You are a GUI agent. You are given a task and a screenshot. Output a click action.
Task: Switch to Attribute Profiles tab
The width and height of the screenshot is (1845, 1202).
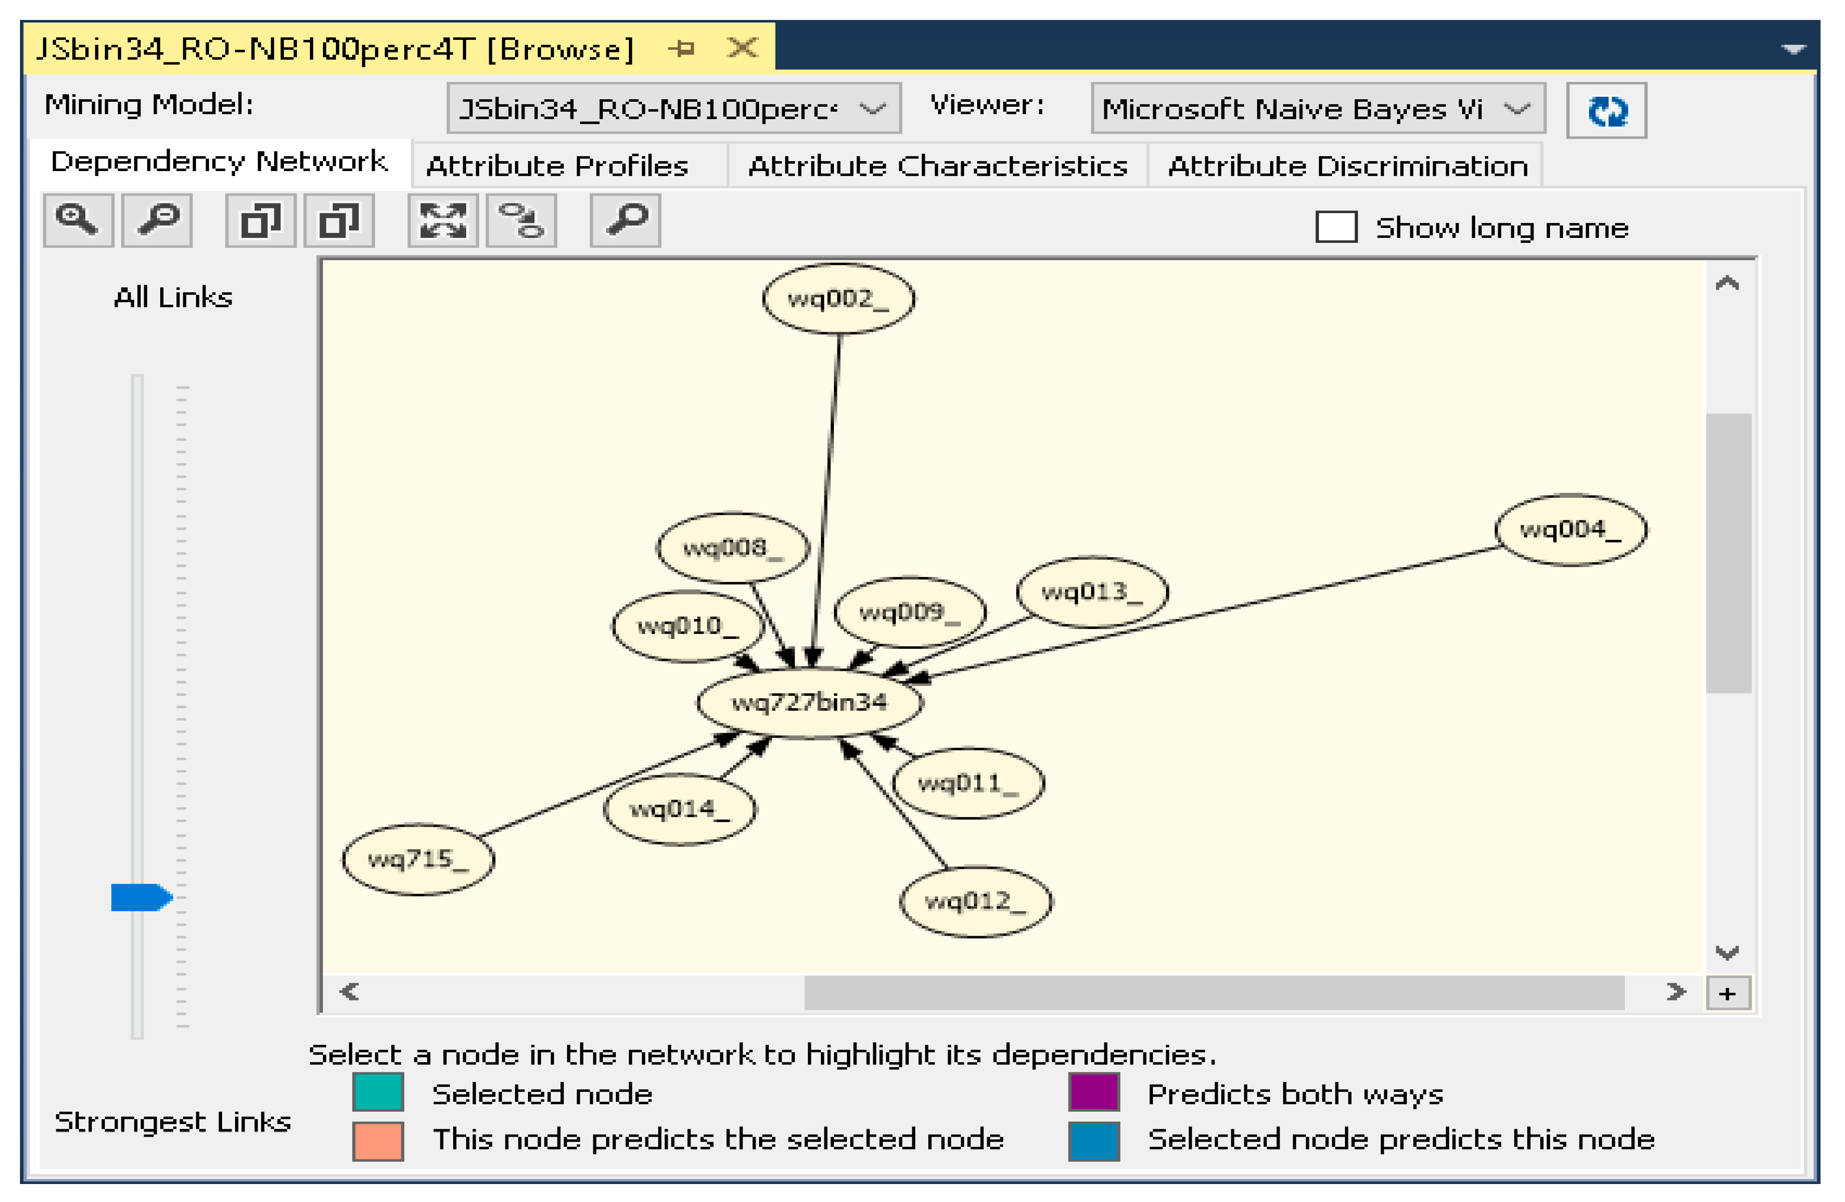click(556, 166)
